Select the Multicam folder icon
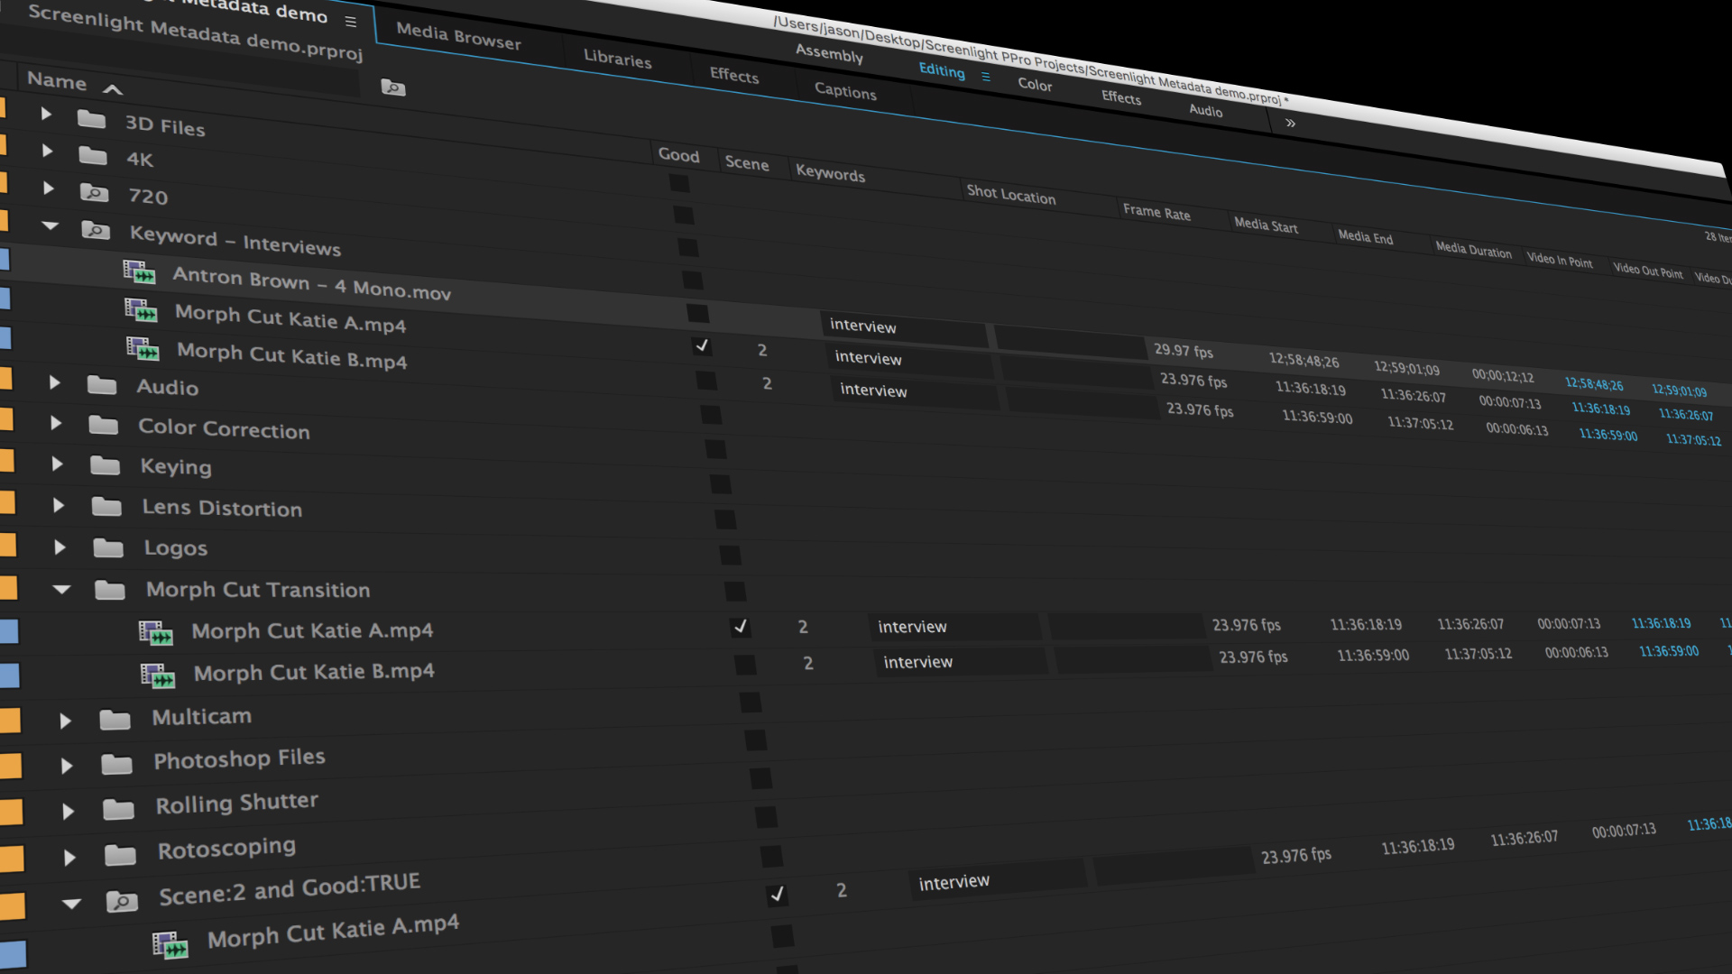The height and width of the screenshot is (974, 1732). [x=115, y=720]
